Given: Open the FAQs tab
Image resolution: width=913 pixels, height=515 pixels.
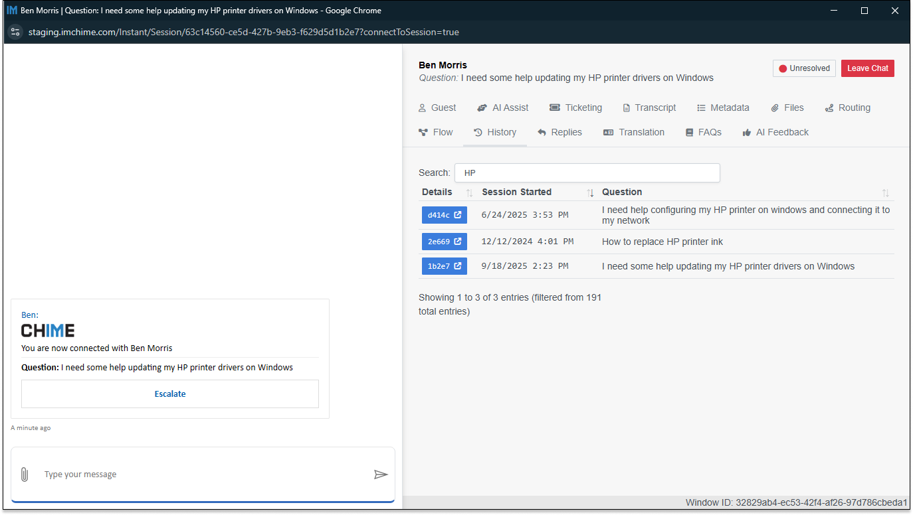Looking at the screenshot, I should [704, 133].
